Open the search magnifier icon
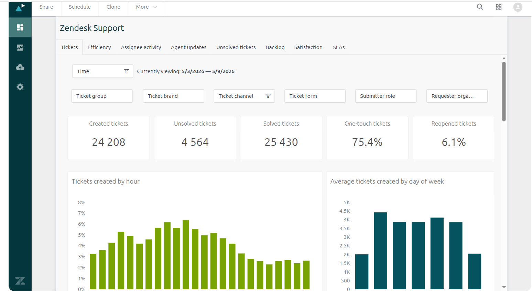The width and height of the screenshot is (532, 303). [480, 7]
